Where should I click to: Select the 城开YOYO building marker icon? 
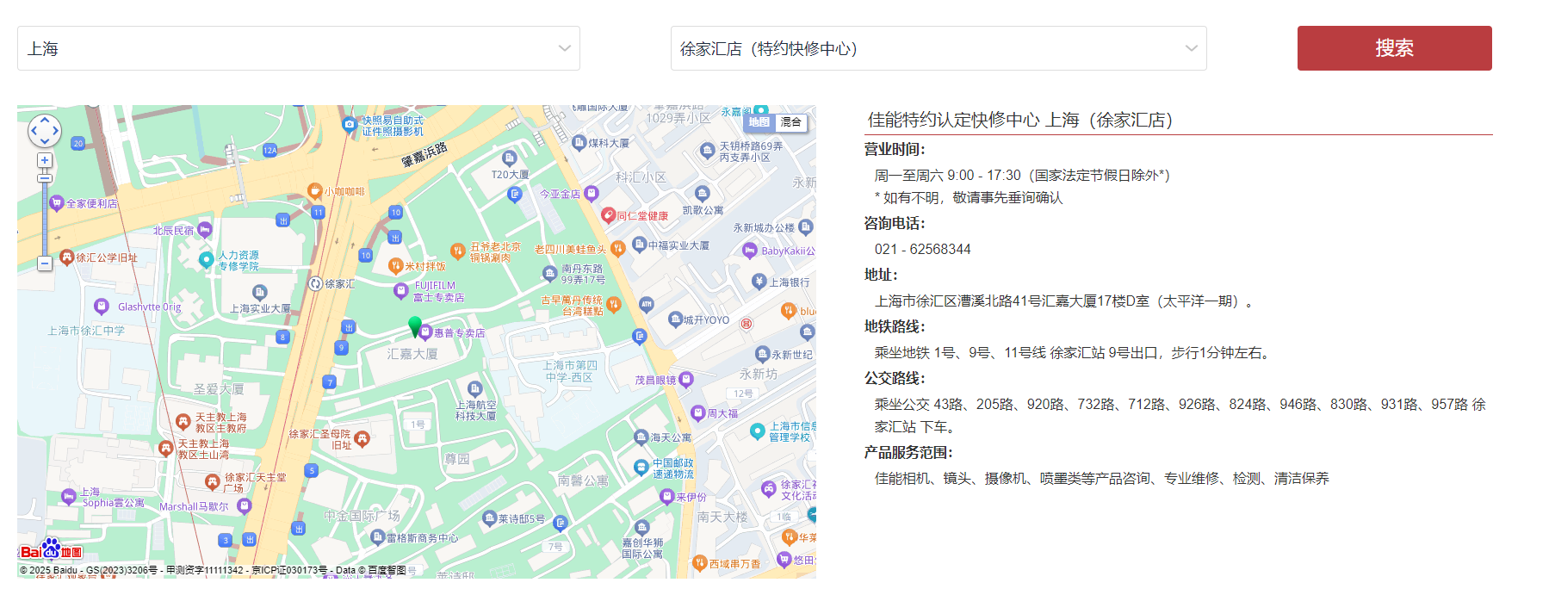[676, 319]
